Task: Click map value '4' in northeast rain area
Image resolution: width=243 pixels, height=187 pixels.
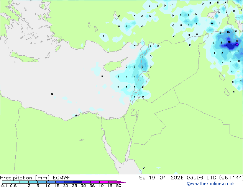Action: point(212,23)
